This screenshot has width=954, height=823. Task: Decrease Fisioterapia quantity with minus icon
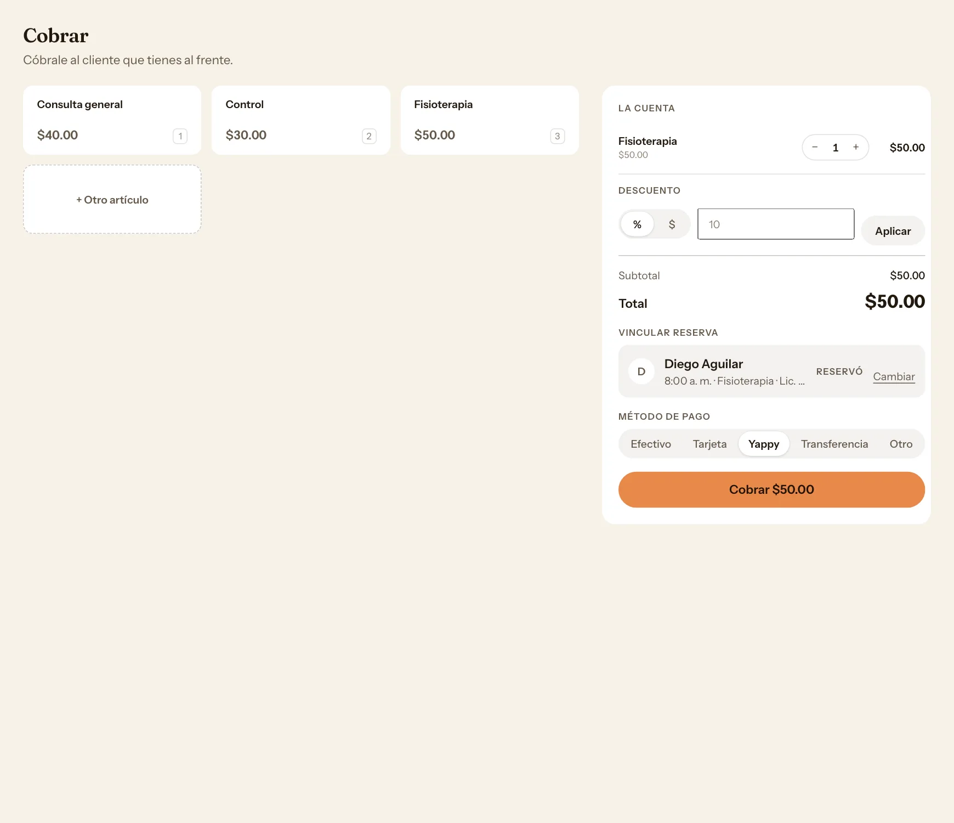815,147
